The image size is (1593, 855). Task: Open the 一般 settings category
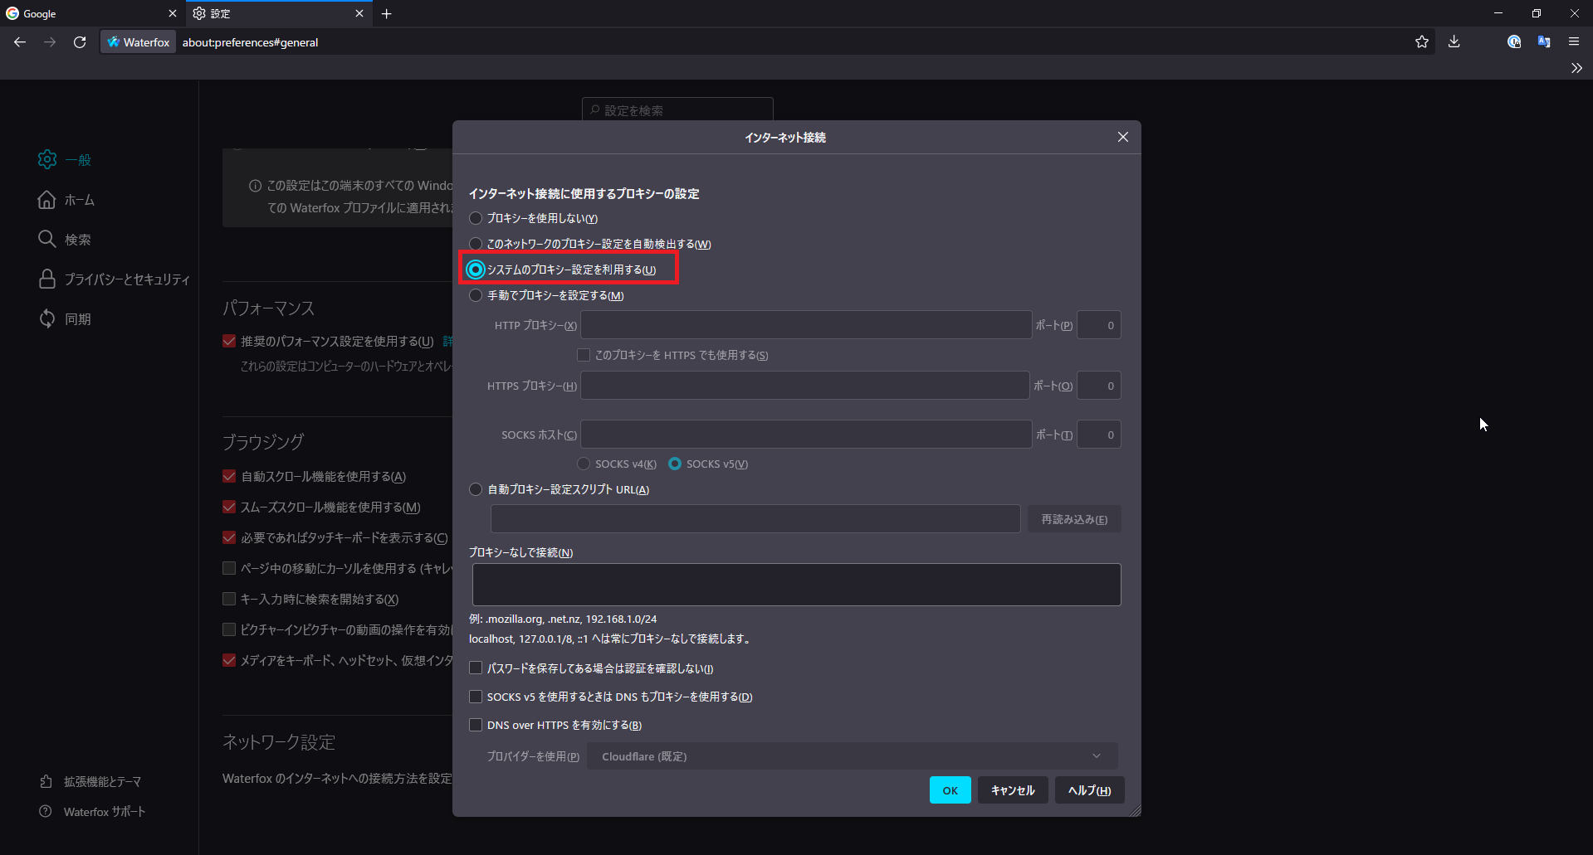(x=65, y=160)
